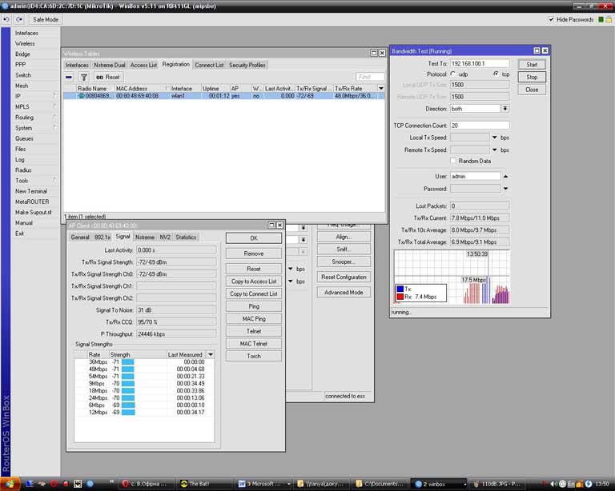
Task: Switch to the Security Profiles tab
Action: click(x=247, y=65)
